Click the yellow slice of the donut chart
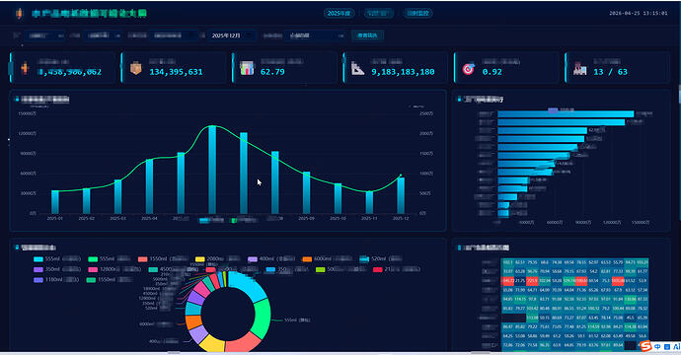Viewport: 681px width, 355px height. [x=213, y=343]
